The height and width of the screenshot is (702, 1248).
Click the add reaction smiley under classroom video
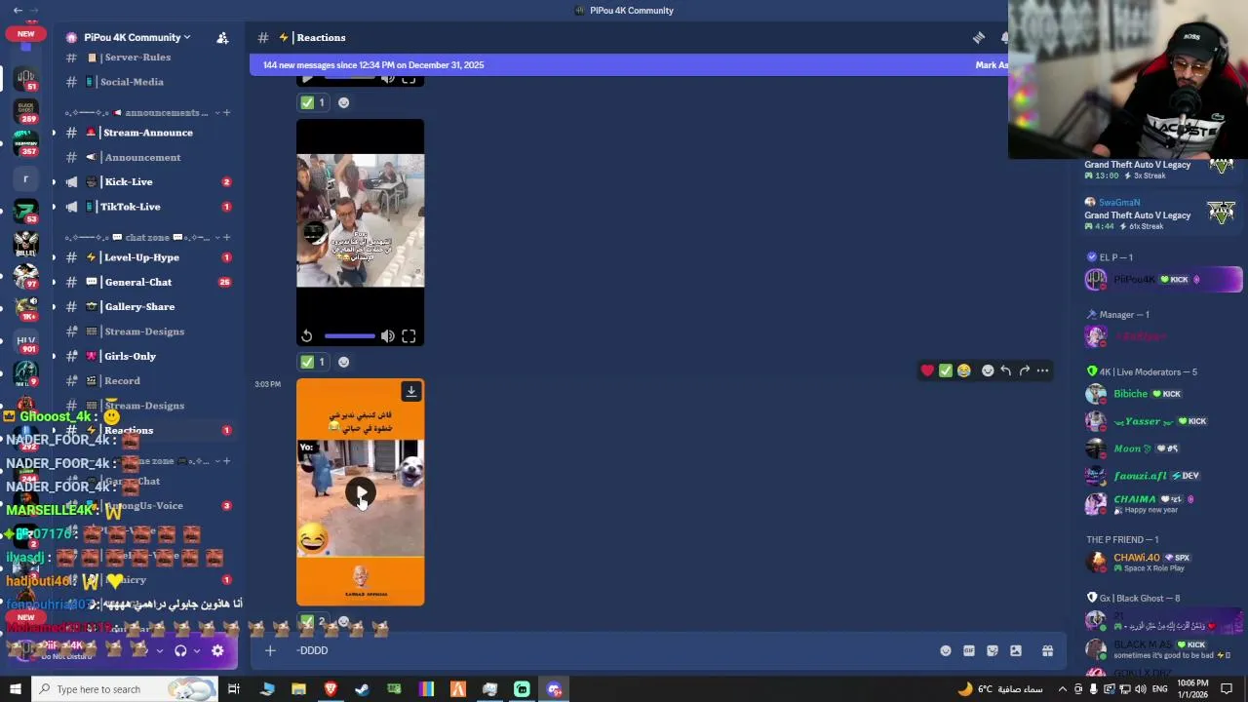tap(343, 362)
